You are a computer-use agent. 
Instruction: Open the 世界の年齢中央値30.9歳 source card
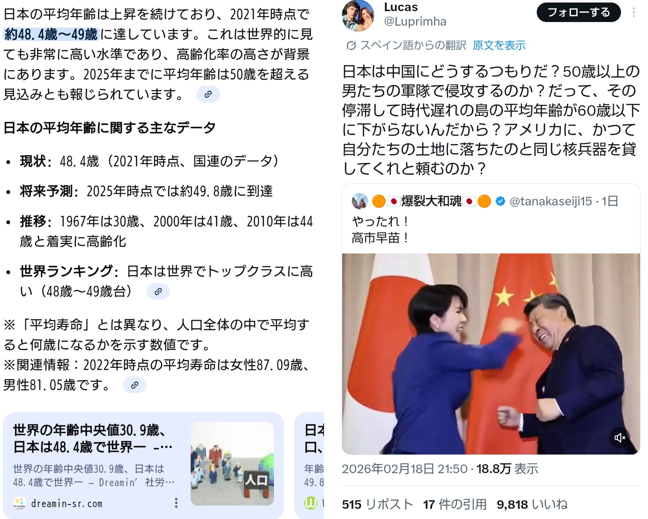[x=143, y=465]
